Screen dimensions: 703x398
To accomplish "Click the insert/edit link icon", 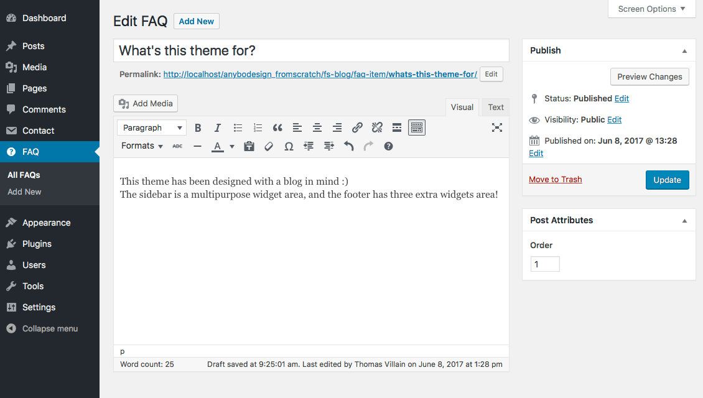I will click(357, 127).
